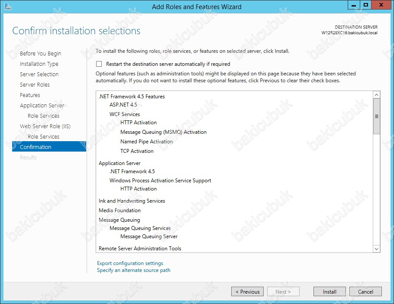
Task: Open the Installation Type step
Action: [39, 64]
